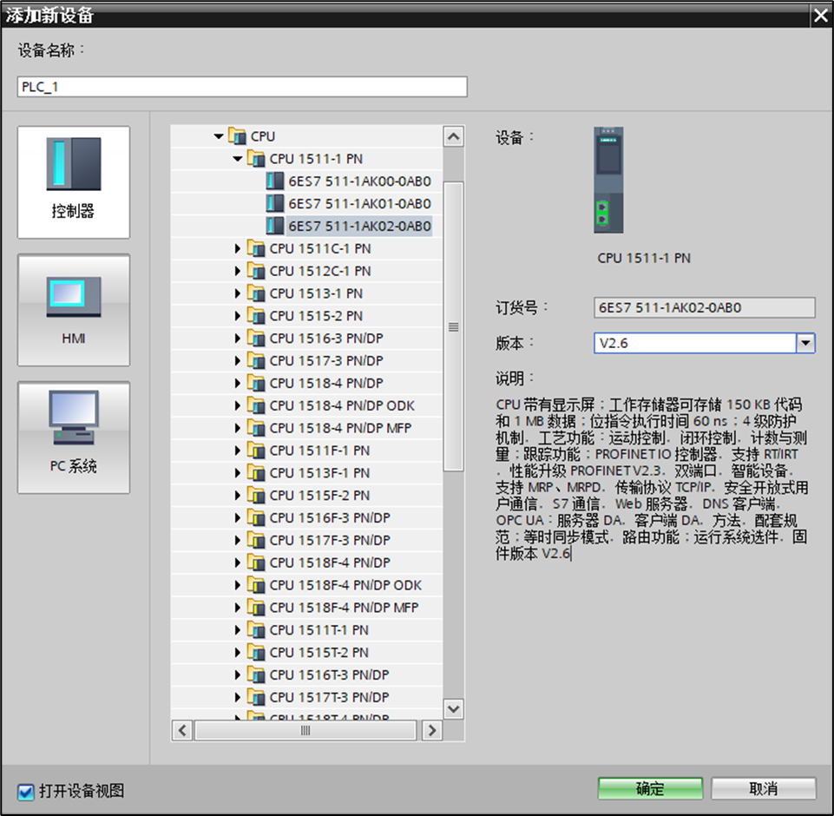Open the 版本 version dropdown
This screenshot has width=834, height=816.
(805, 343)
